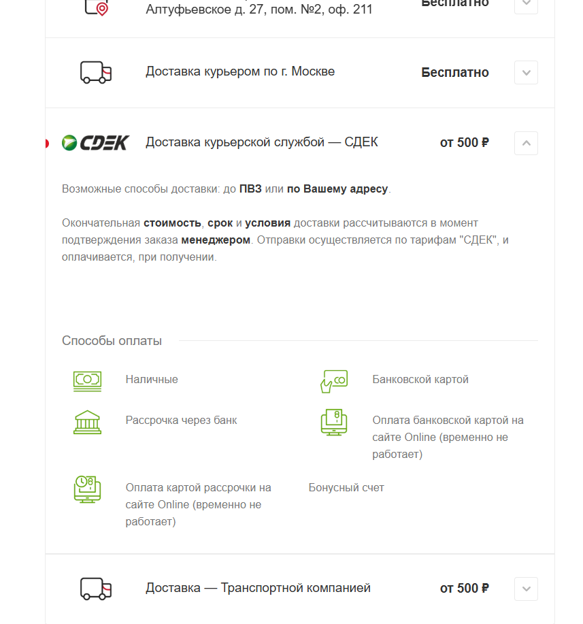Click the 'Бонусный счет' payment option
This screenshot has width=583, height=624.
346,488
